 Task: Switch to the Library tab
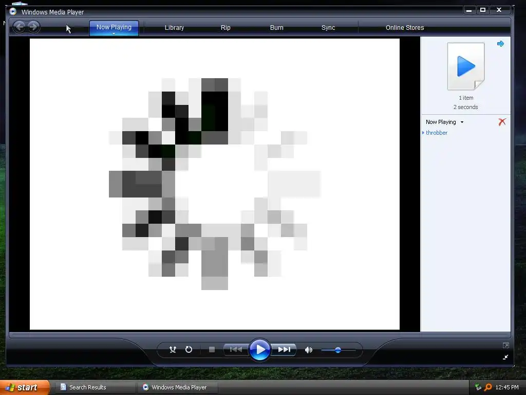pos(174,28)
